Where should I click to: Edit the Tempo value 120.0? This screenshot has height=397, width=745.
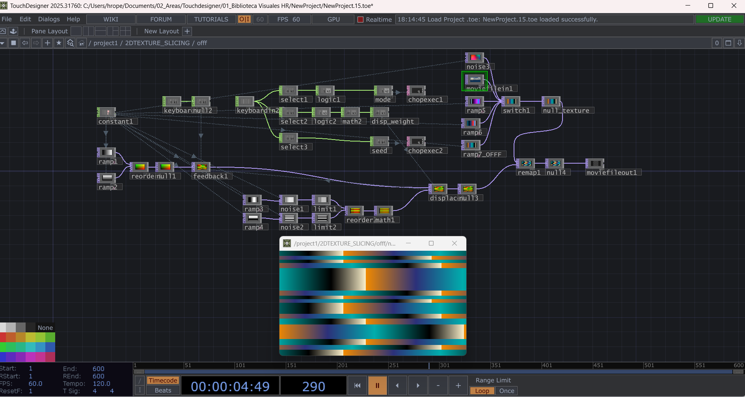[101, 384]
